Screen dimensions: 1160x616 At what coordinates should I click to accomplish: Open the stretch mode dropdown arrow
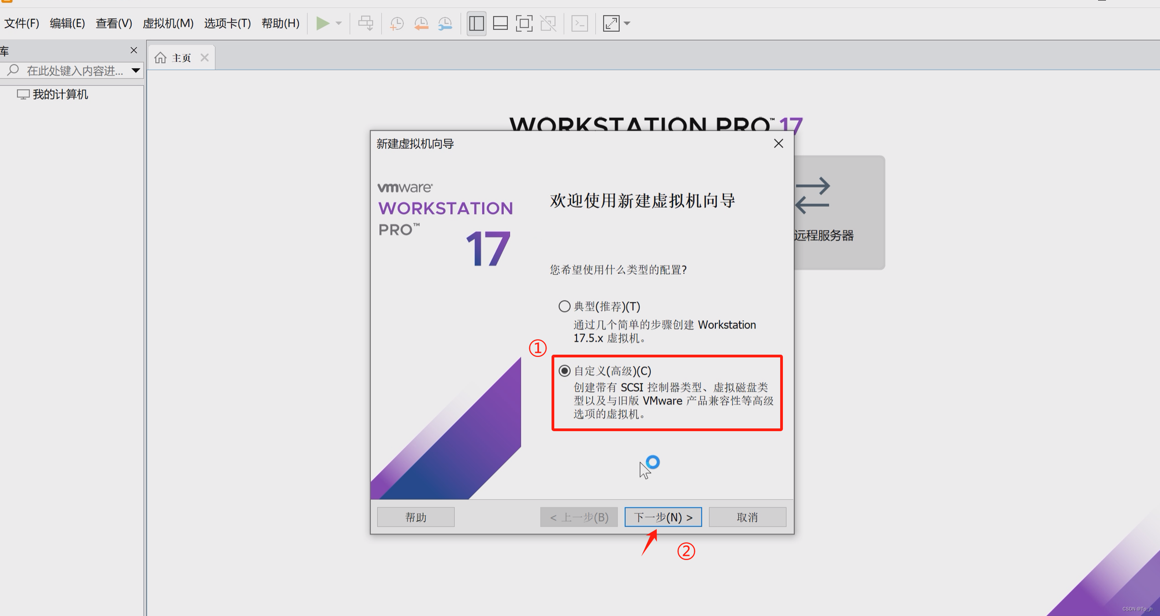tap(627, 23)
